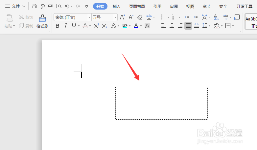Click the Undo arrow icon
This screenshot has width=257, height=150.
coord(67,6)
